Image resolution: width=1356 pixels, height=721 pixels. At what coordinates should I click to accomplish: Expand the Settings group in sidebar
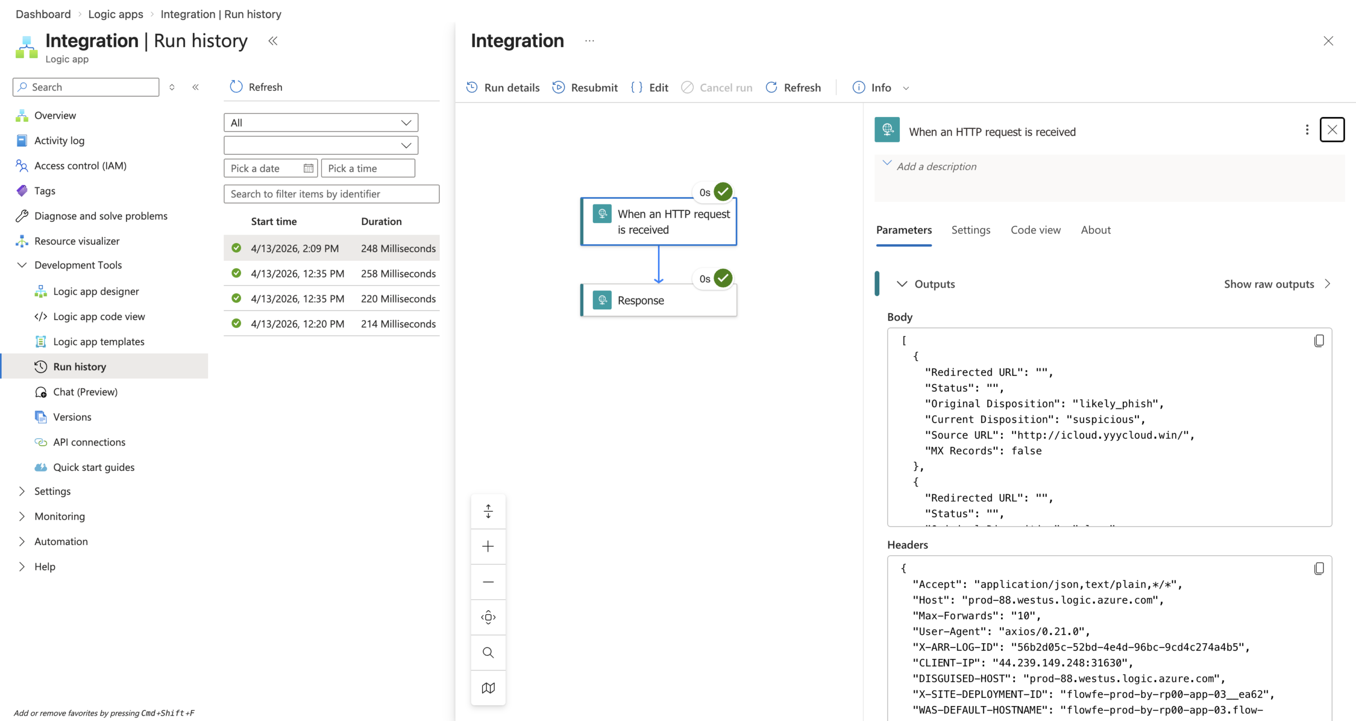point(22,491)
